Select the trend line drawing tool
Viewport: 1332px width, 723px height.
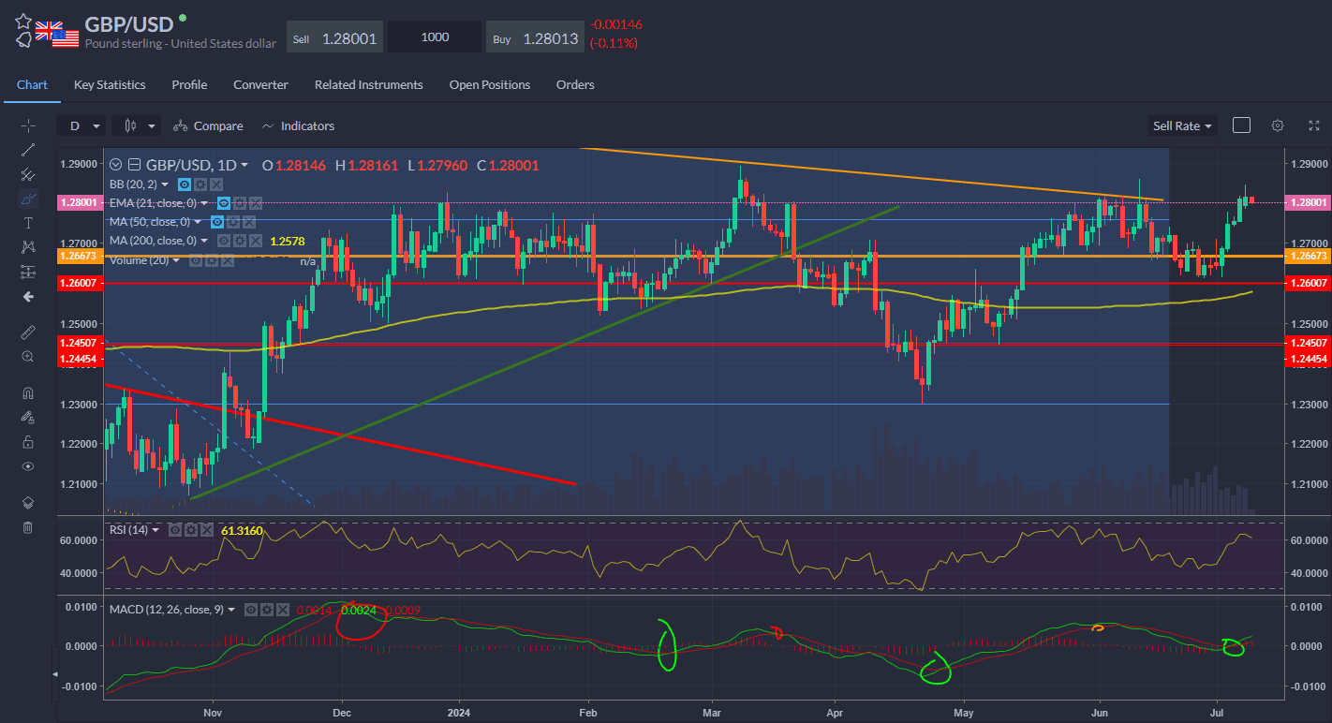click(x=28, y=150)
